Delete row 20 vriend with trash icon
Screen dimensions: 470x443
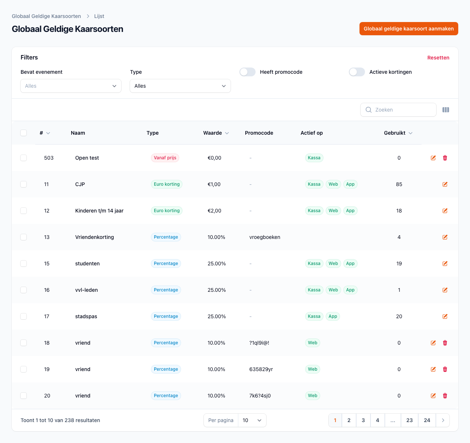[x=445, y=396]
